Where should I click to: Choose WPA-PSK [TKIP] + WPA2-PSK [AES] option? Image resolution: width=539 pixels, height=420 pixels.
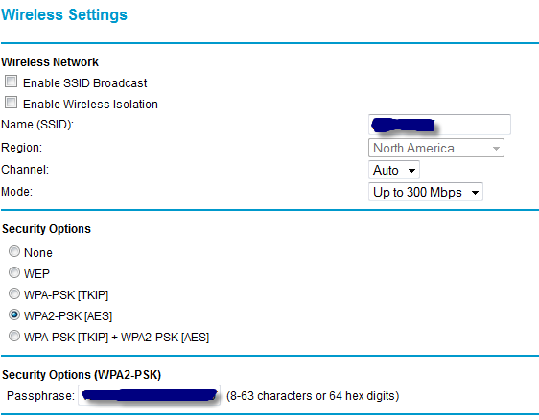tap(14, 336)
